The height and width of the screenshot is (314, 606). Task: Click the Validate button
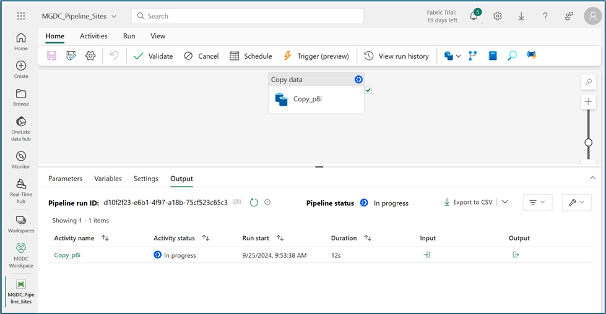tap(153, 56)
